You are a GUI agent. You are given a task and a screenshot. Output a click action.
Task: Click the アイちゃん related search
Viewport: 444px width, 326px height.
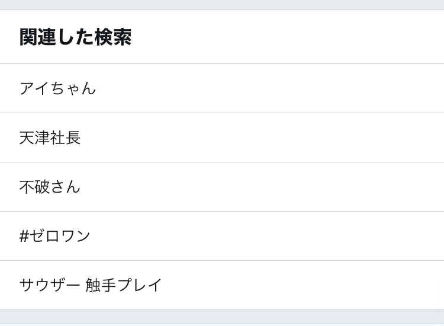(57, 88)
